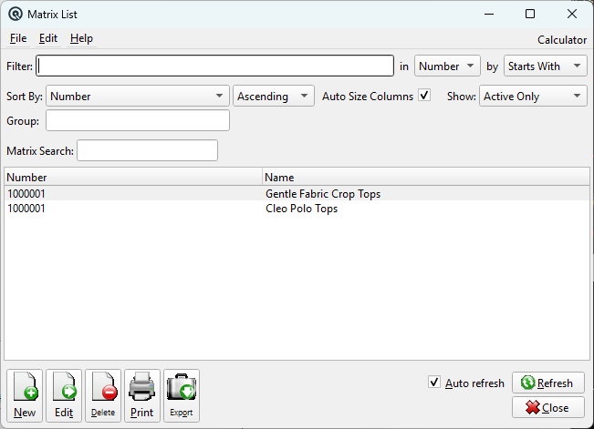Maximize the Matrix List window
Viewport: 594px width, 429px height.
coord(530,14)
